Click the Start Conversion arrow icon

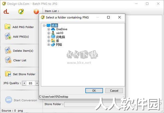(8, 100)
